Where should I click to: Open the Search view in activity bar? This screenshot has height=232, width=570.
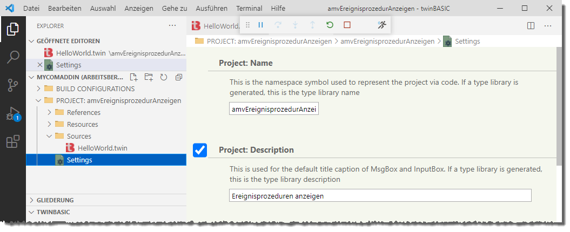[x=13, y=57]
